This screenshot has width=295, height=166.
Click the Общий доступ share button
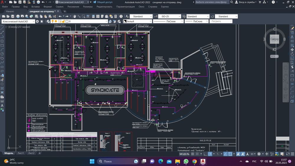click(103, 2)
